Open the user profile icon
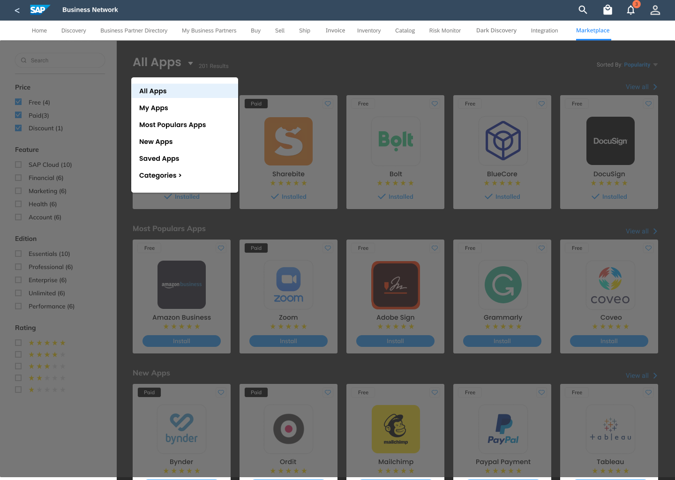Image resolution: width=675 pixels, height=480 pixels. tap(655, 10)
